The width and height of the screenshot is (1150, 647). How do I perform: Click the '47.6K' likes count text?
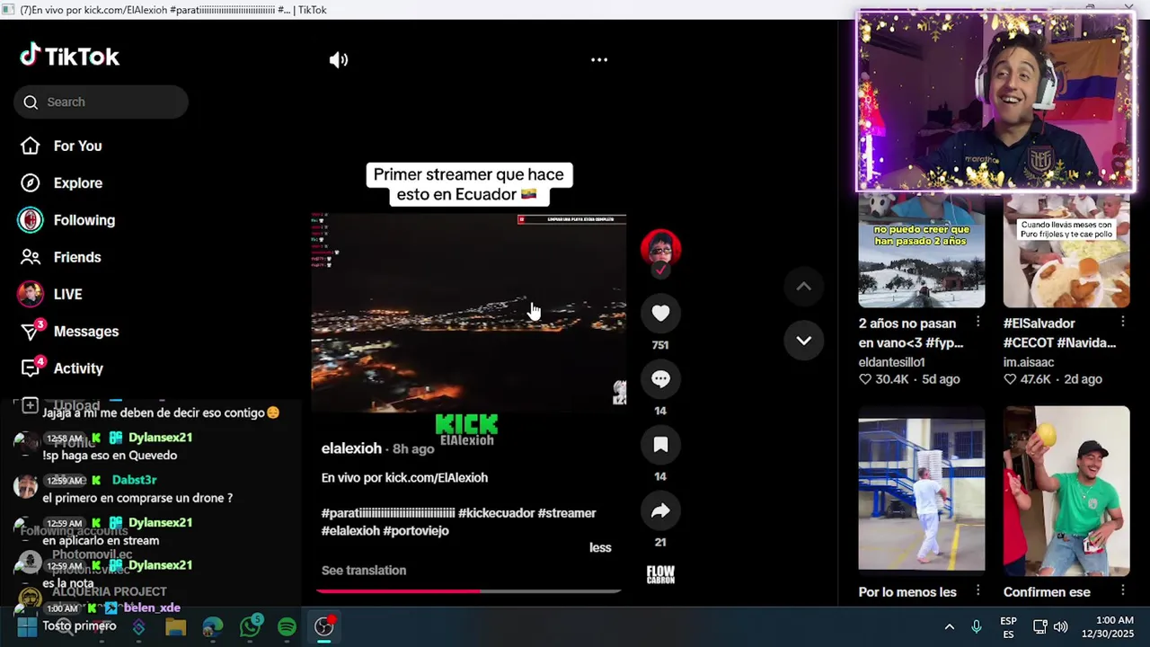(x=1036, y=379)
